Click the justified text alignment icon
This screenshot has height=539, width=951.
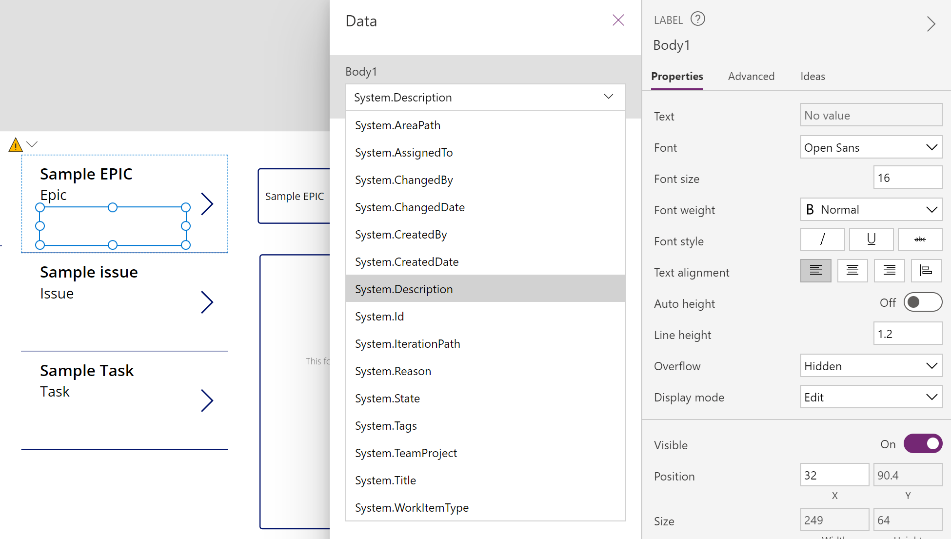click(925, 272)
